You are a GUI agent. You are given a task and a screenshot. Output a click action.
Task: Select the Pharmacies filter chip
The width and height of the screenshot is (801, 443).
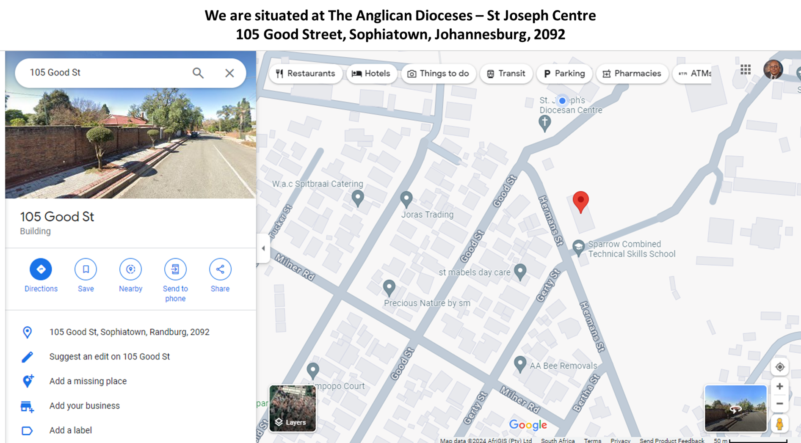(x=632, y=74)
